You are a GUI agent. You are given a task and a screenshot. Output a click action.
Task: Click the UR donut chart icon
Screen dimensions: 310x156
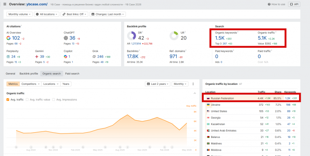point(174,36)
